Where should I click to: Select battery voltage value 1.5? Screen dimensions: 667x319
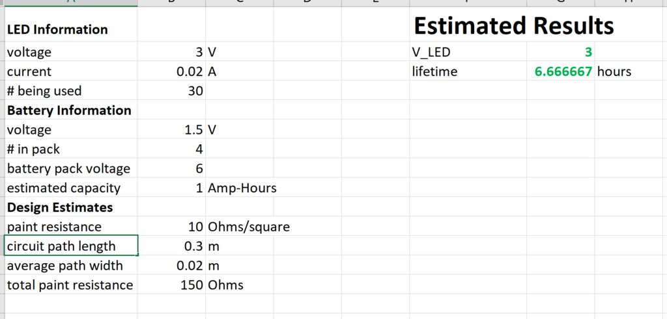(171, 129)
